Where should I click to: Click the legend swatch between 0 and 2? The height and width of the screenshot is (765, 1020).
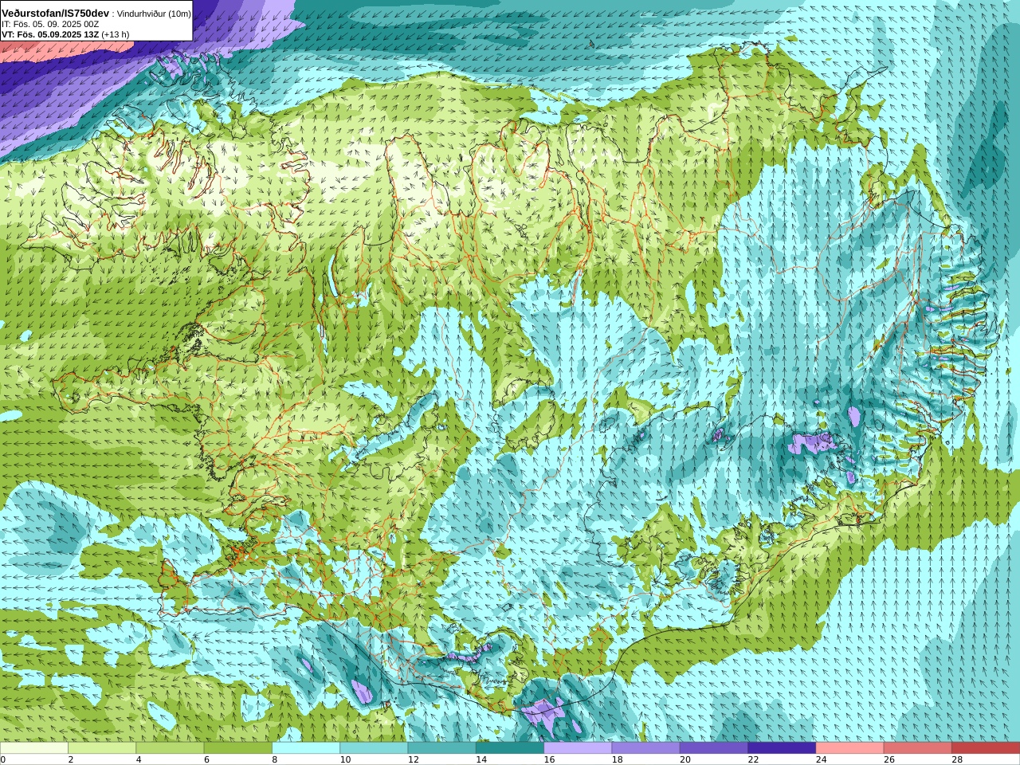(x=34, y=748)
